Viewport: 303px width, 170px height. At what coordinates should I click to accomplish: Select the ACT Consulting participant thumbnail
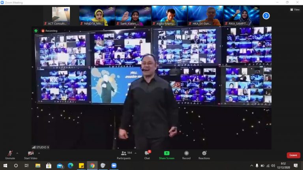[x=61, y=16]
